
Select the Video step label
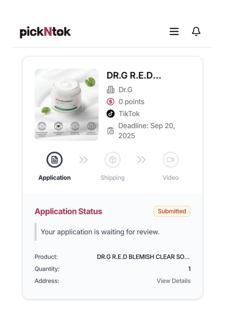171,178
